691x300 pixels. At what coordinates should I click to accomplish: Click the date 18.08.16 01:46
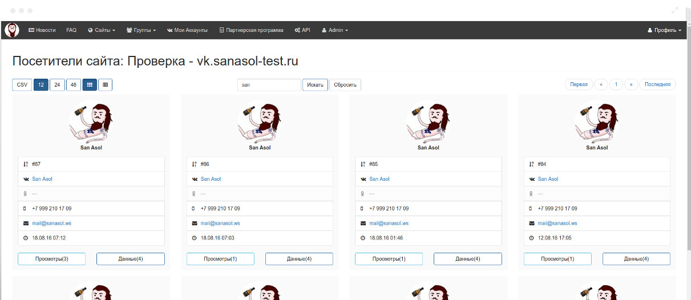coord(386,238)
